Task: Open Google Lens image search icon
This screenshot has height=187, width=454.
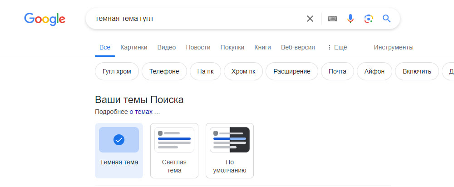Action: (x=368, y=19)
